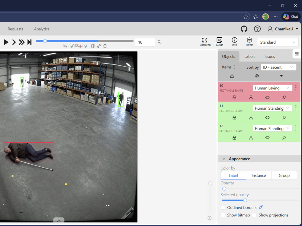Toggle occluded for object 11
This screenshot has width=302, height=226.
[x=251, y=118]
